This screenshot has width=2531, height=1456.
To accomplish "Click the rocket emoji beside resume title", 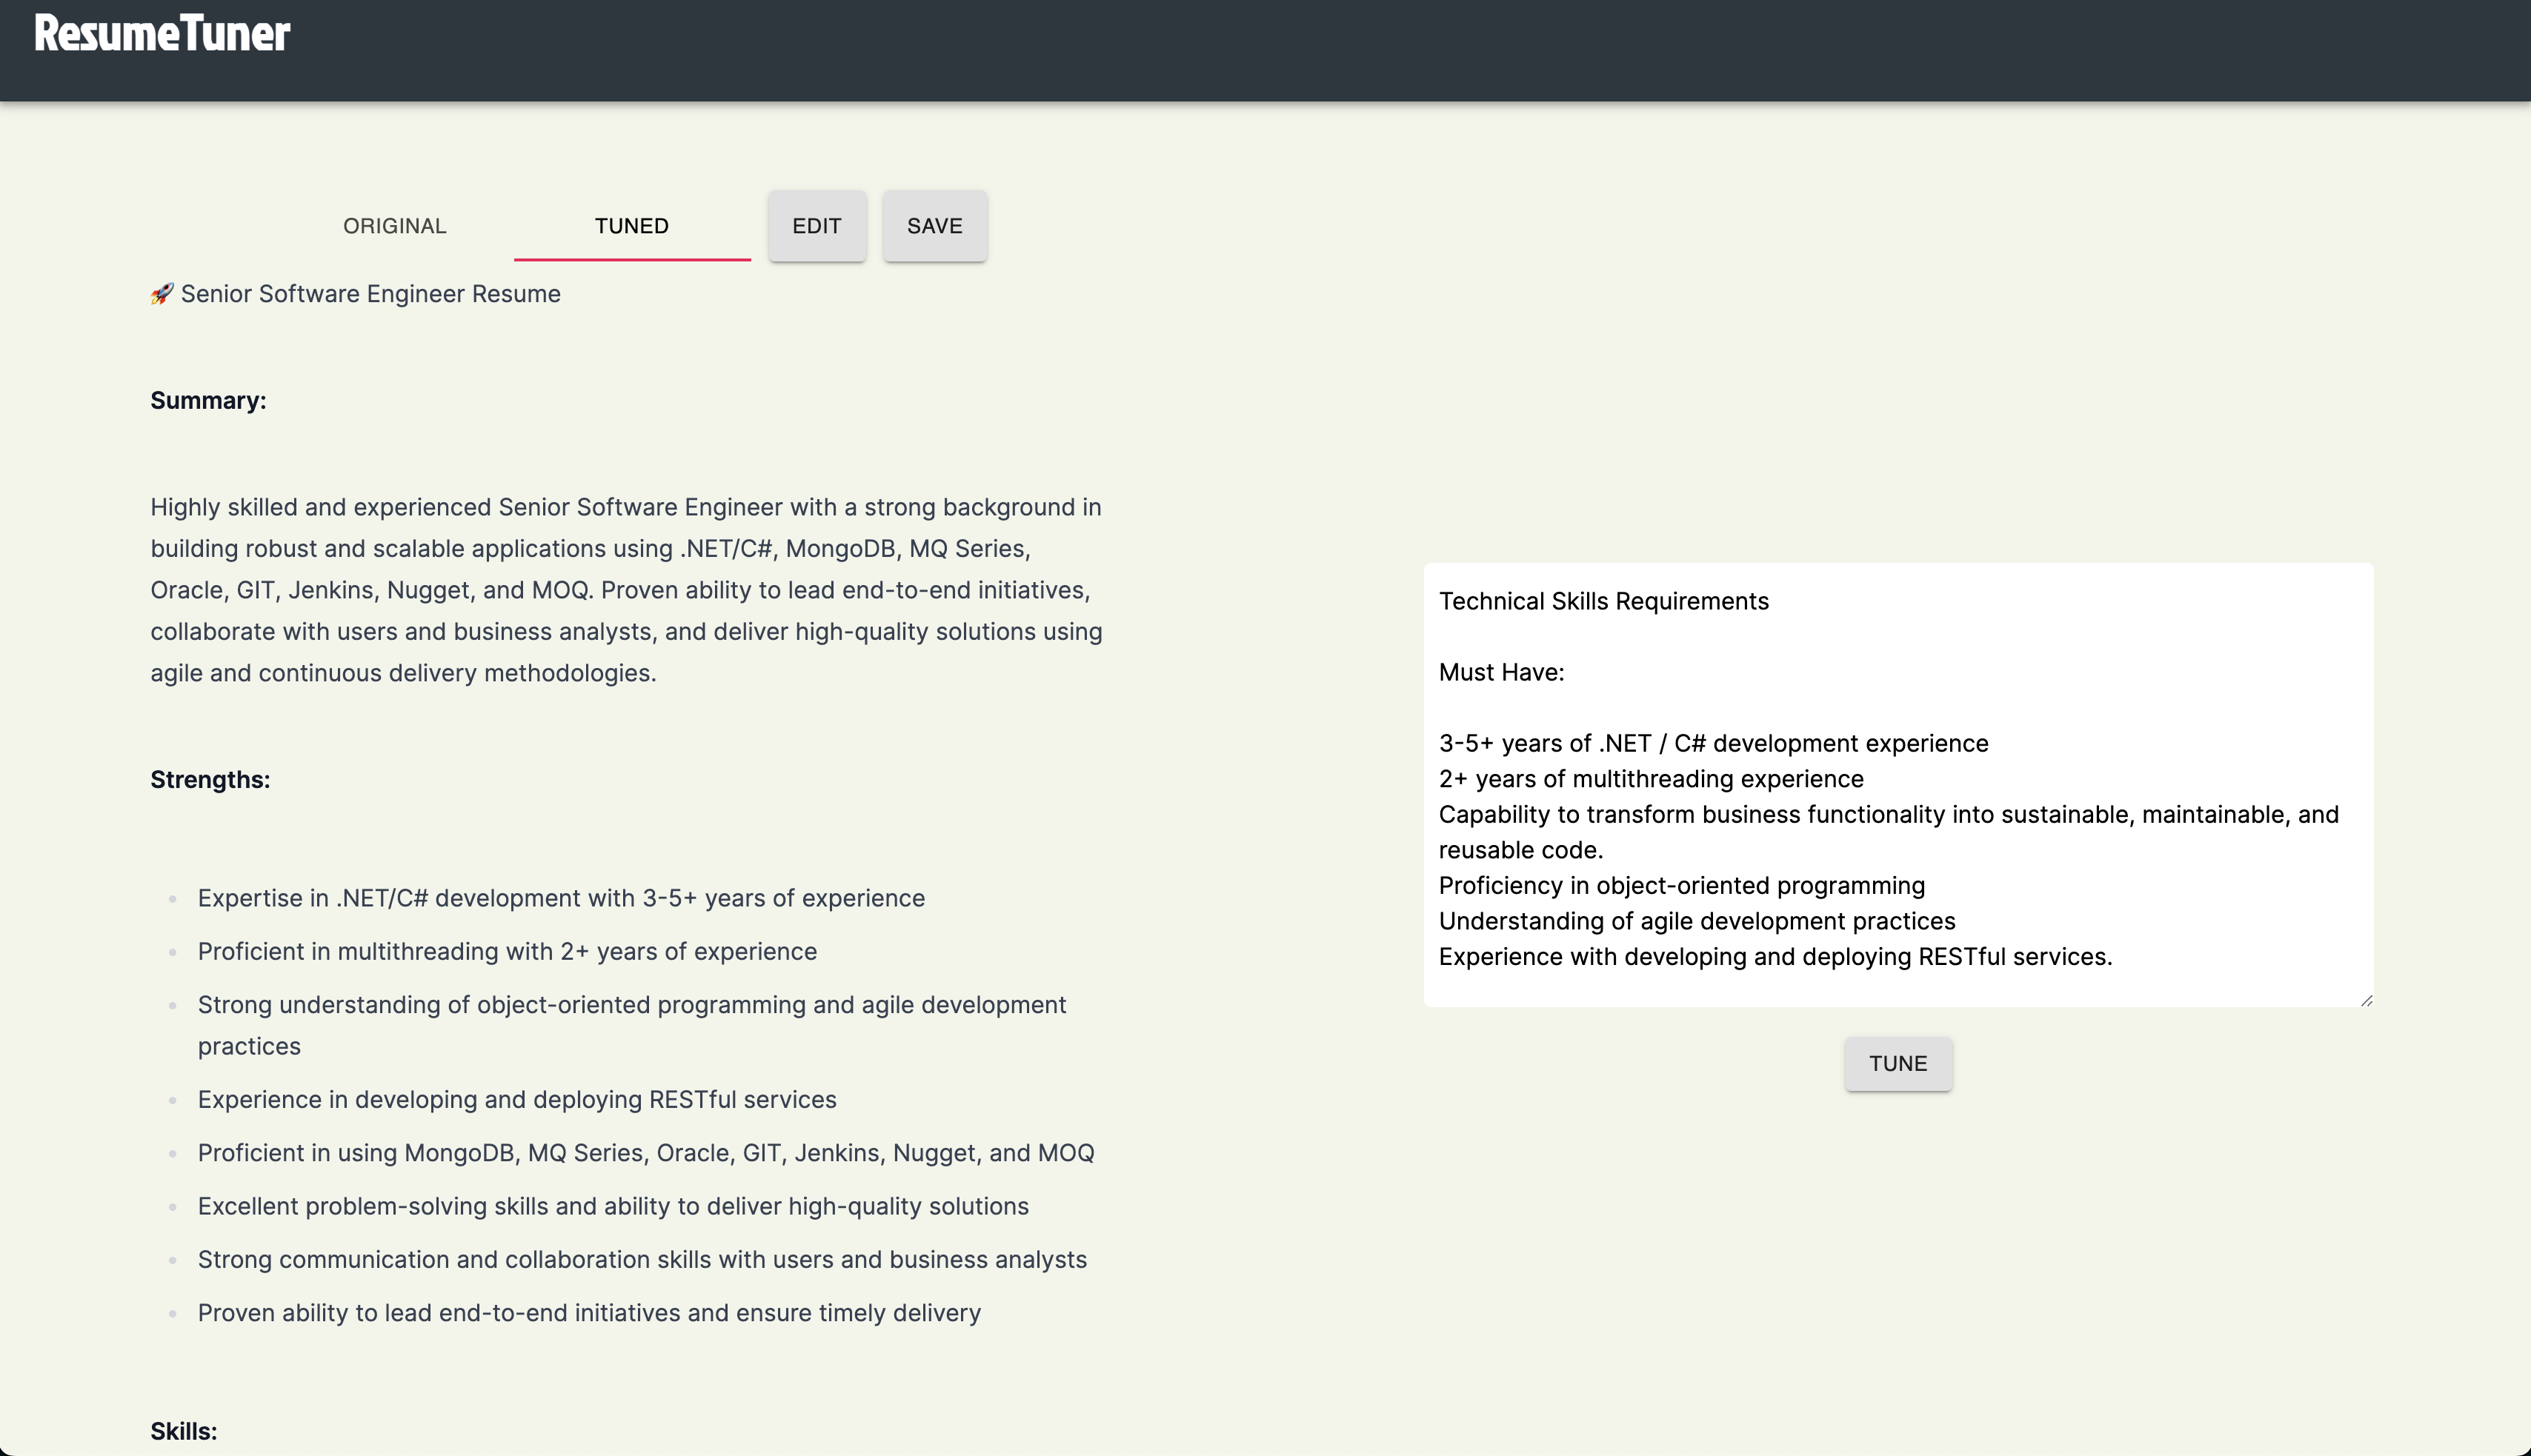I will pyautogui.click(x=162, y=294).
